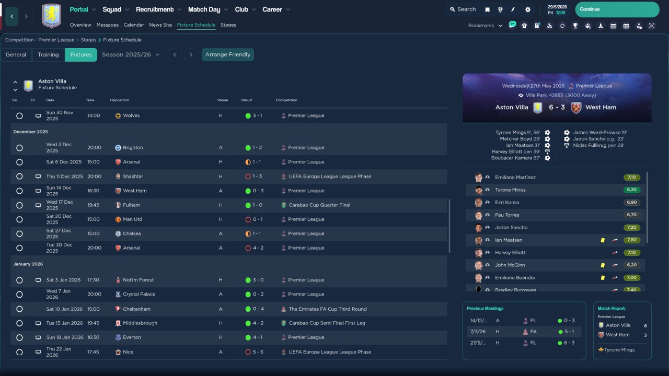Open the Competition - Premier League breadcrumb
Viewport: 669px width, 376px height.
click(40, 40)
